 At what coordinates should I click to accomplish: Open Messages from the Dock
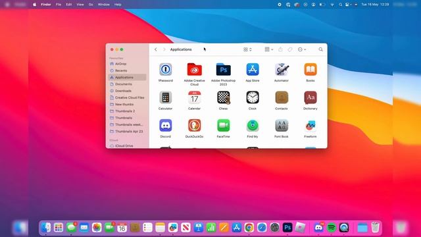[71, 228]
